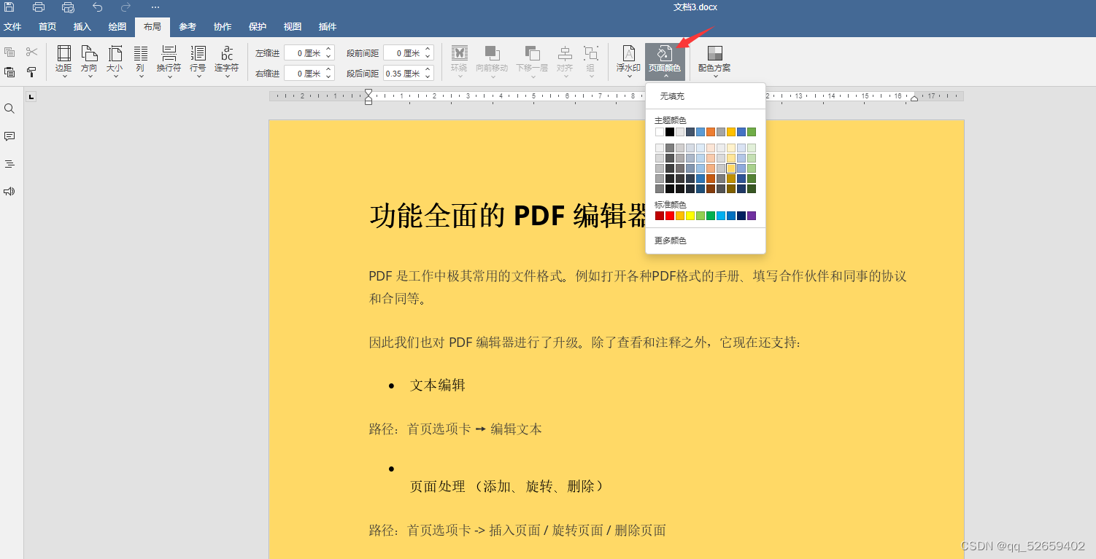1096x559 pixels.
Task: Pick the pure red standard color swatch
Action: pos(670,216)
